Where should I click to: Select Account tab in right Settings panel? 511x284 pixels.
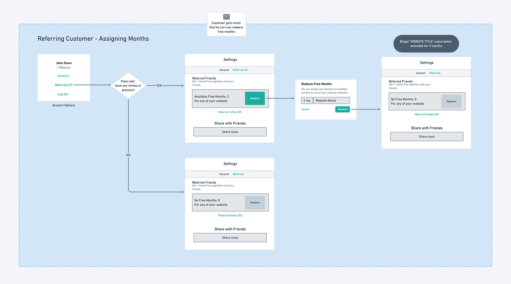click(421, 73)
